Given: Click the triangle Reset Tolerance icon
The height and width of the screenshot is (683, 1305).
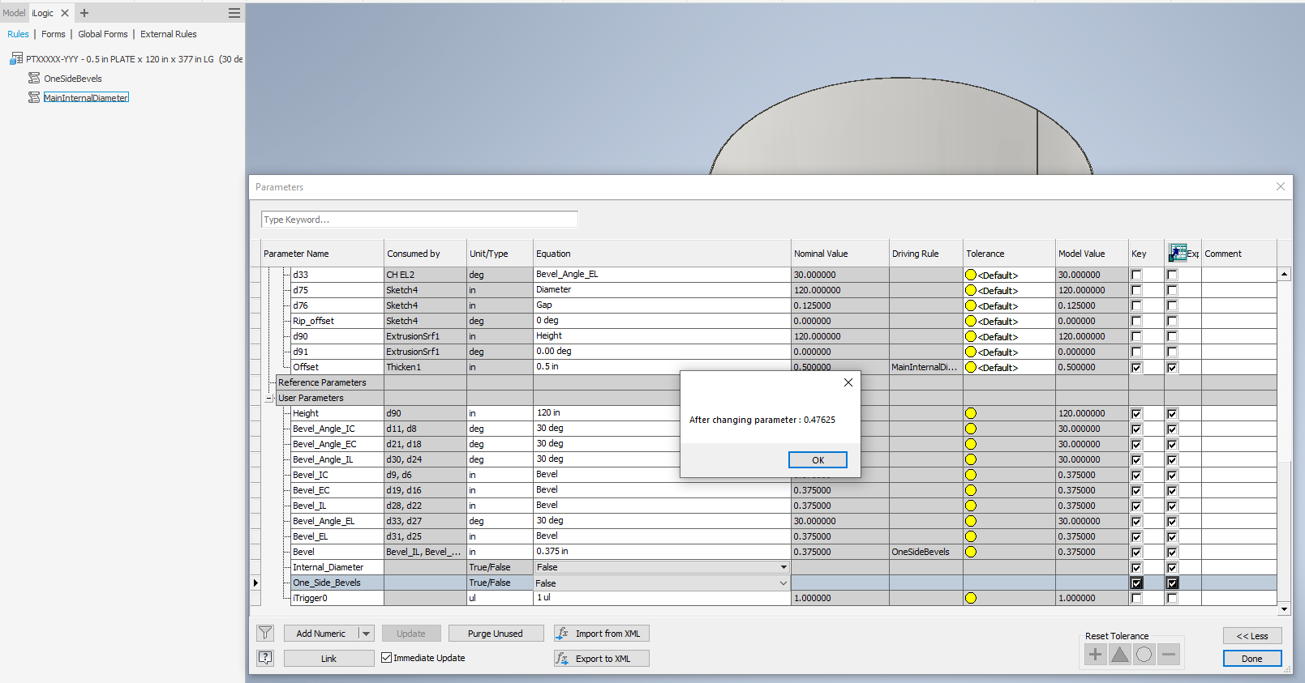Looking at the screenshot, I should coord(1119,655).
